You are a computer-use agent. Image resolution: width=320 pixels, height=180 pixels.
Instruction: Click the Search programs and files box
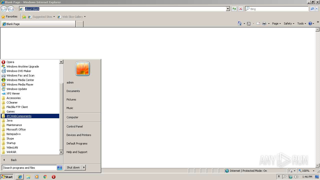(29, 168)
